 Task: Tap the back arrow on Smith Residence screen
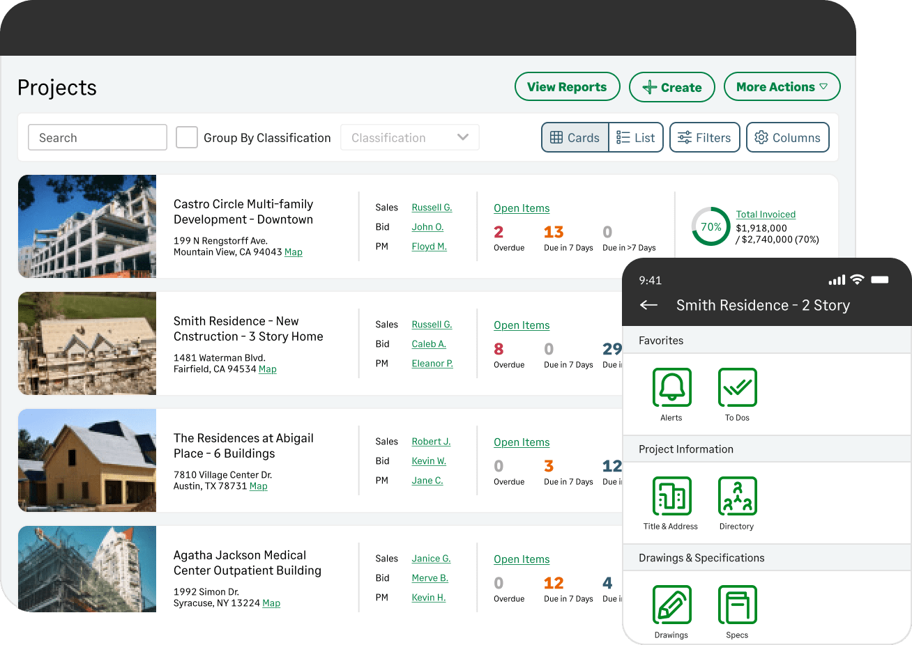pos(648,305)
